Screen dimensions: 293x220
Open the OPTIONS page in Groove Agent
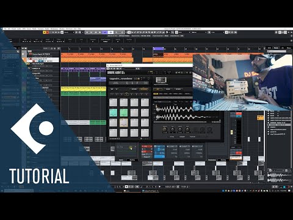(x=178, y=89)
